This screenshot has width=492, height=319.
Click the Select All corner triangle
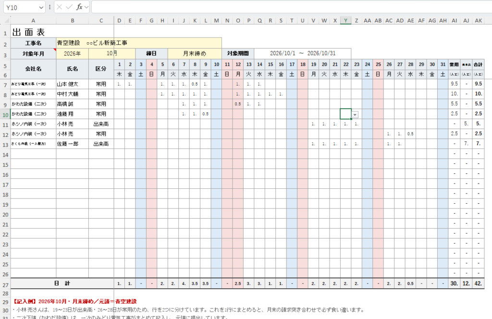(5, 21)
